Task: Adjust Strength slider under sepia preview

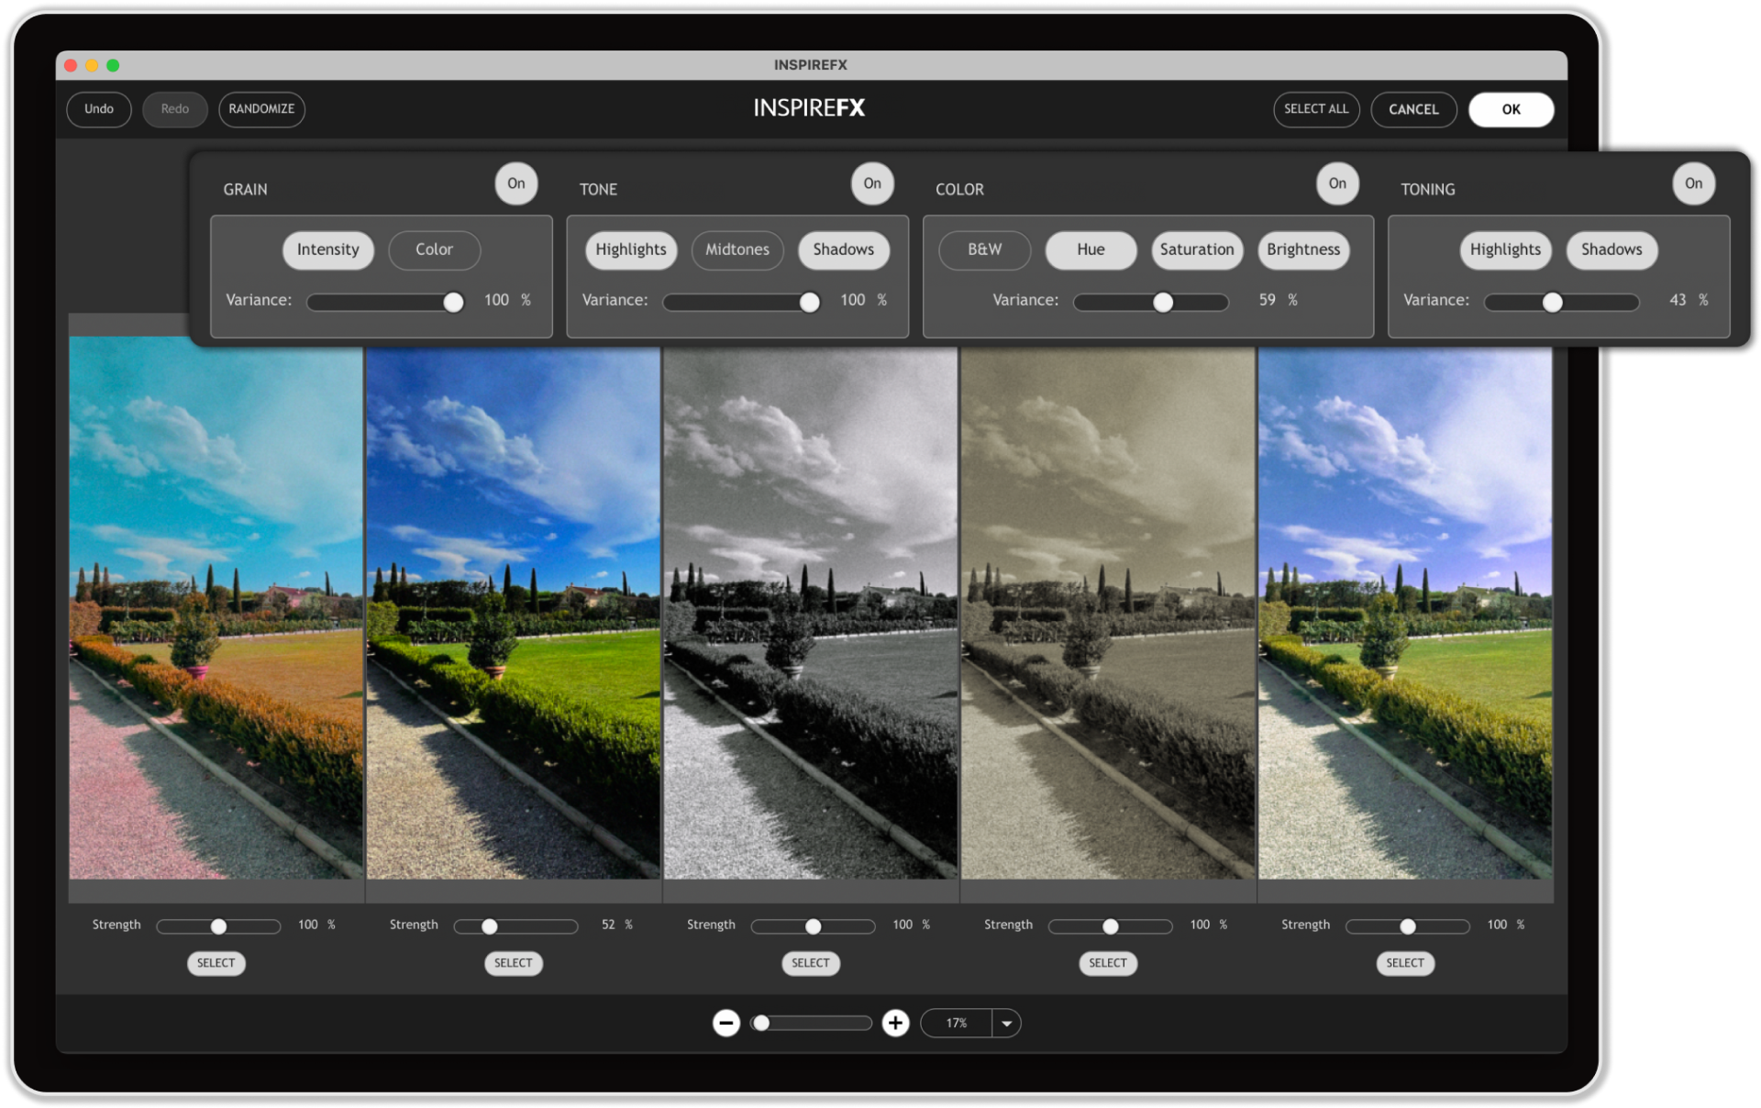Action: (1110, 926)
